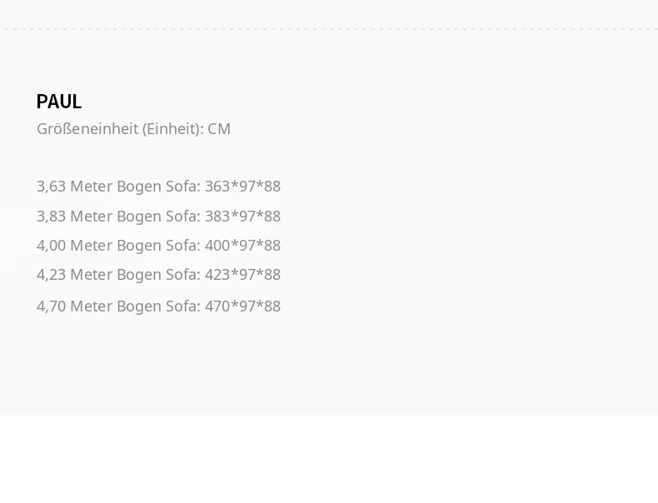Select the 3,63 Meter size label
This screenshot has width=658, height=503.
click(x=75, y=187)
